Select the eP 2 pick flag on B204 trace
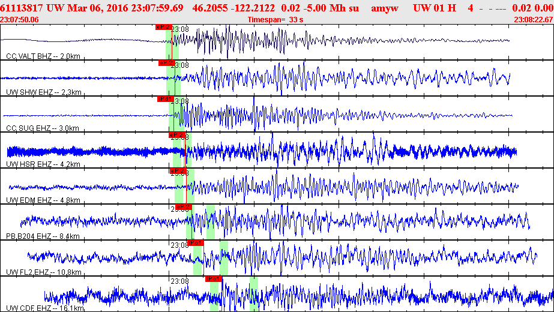Image resolution: width=554 pixels, height=312 pixels. coord(183,207)
